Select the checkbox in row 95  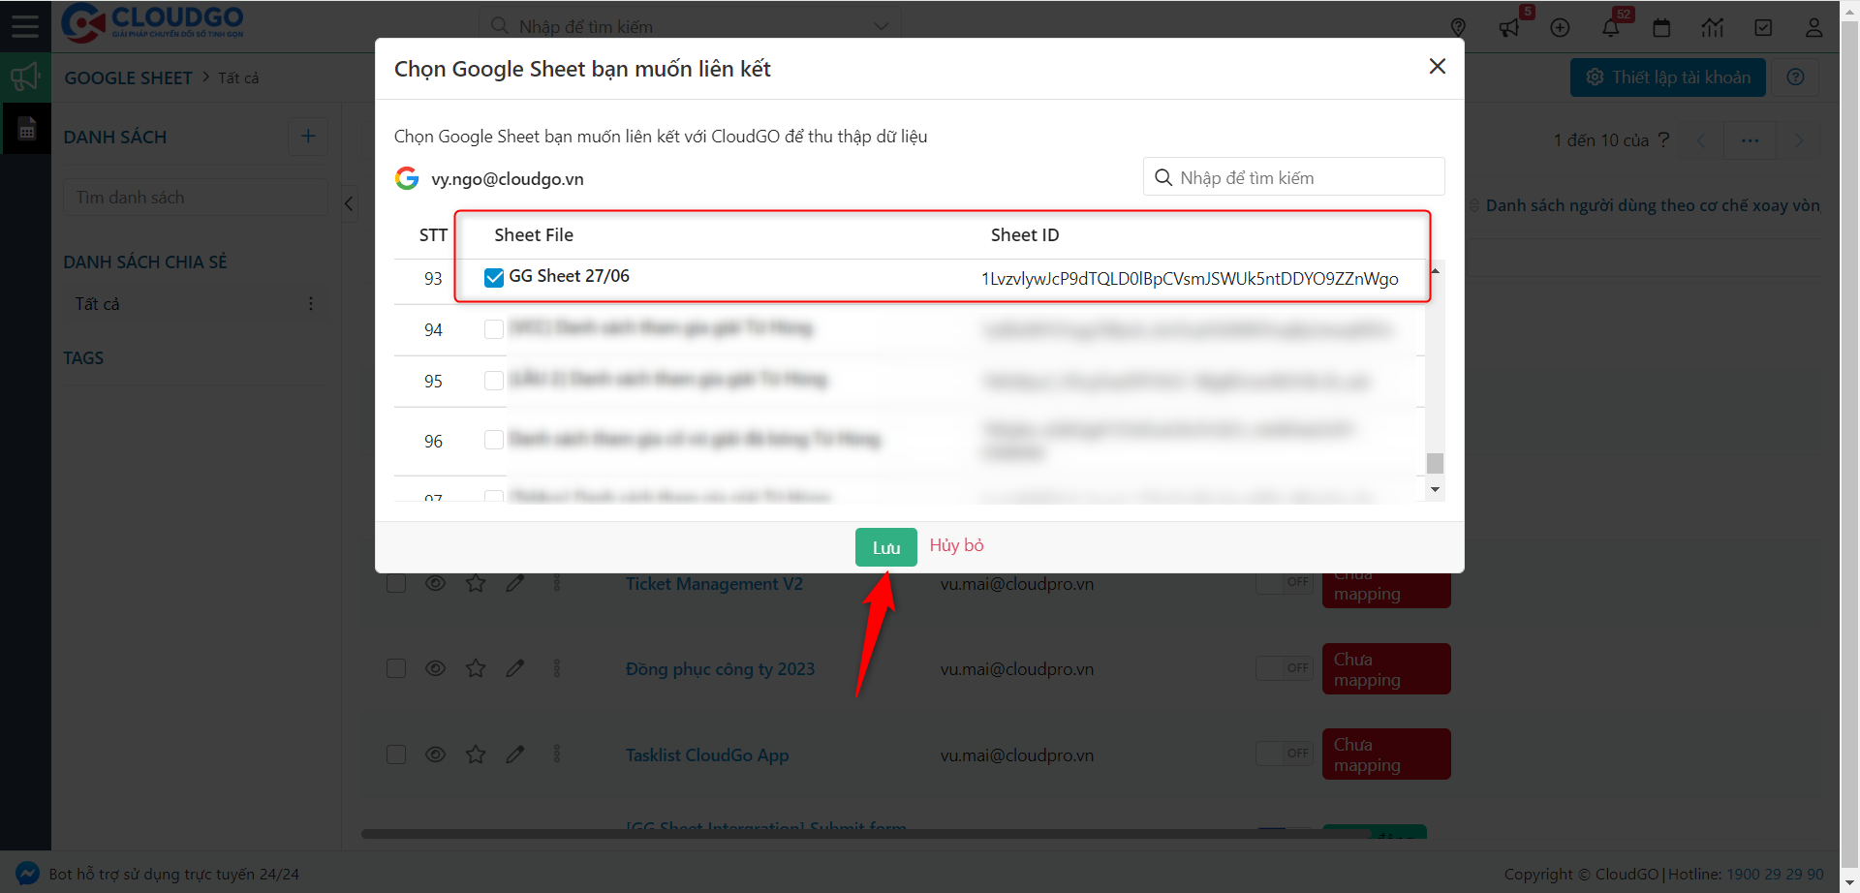(x=494, y=381)
